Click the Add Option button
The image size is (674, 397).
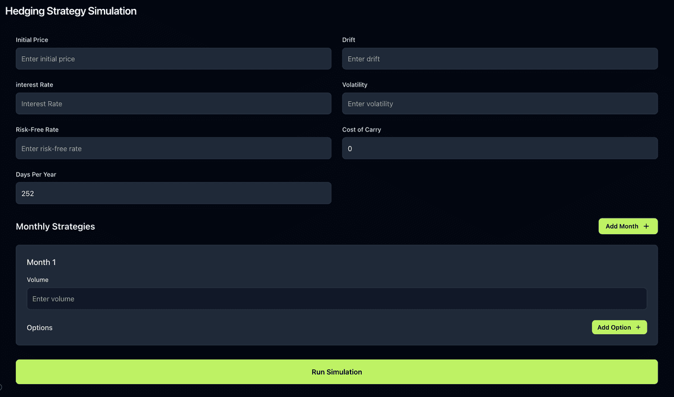[620, 327]
